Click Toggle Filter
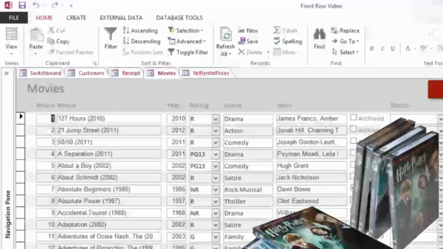The image size is (443, 249). click(x=188, y=53)
